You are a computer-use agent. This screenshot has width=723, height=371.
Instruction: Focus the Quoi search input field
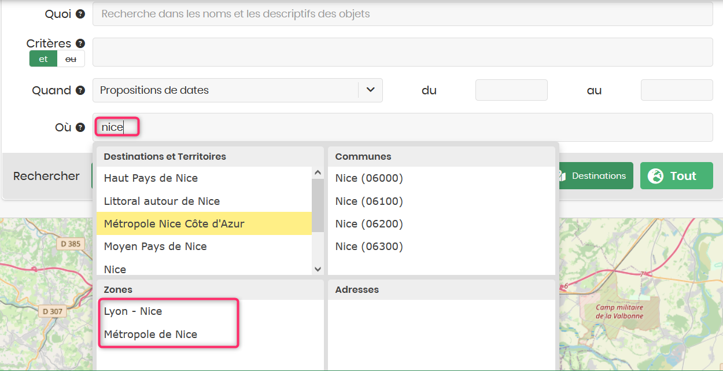403,14
